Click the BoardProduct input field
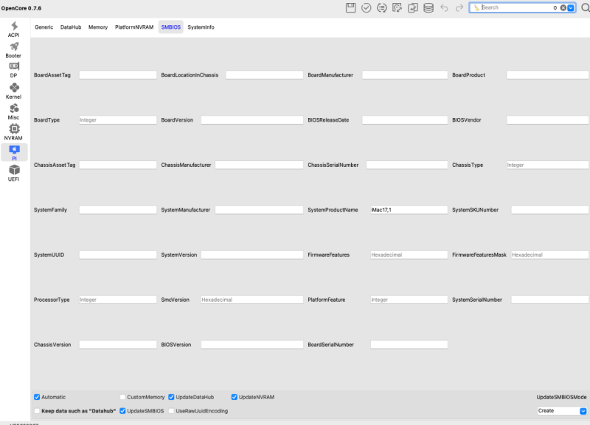 point(547,75)
